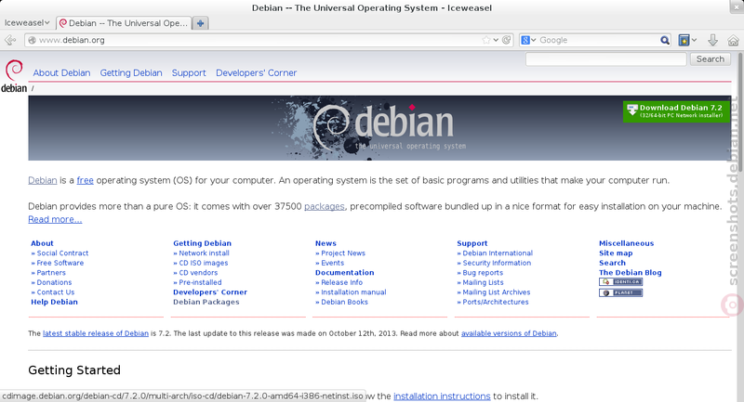Open the downloads arrow icon
Screen dimensions: 744x402
point(712,40)
